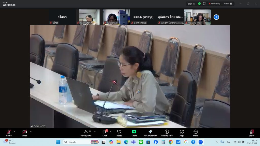Open the React emoji menu
Screen dimensions: 260x146
(119, 133)
